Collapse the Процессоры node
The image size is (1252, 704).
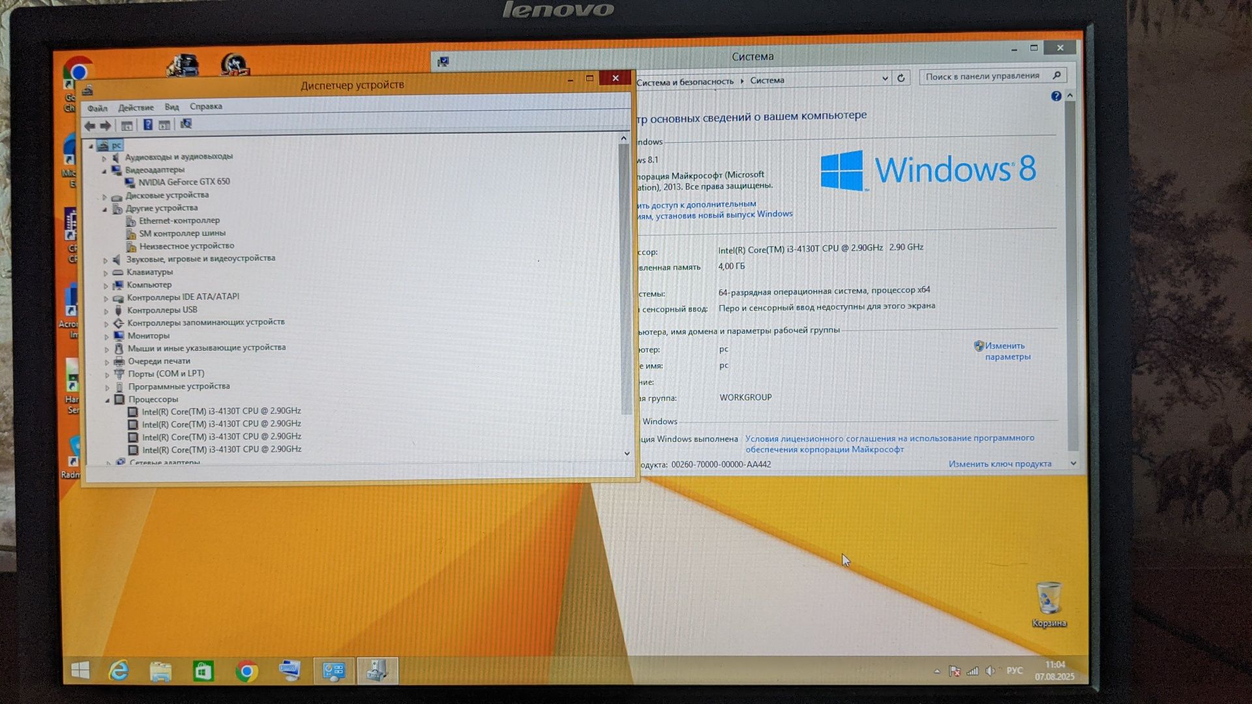[x=108, y=400]
